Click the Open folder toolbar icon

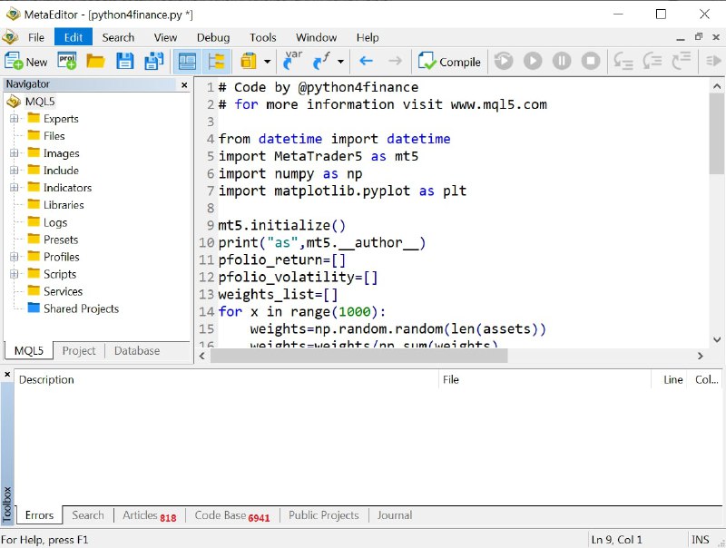pos(96,61)
